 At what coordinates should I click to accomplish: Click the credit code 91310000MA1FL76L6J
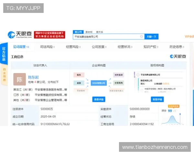pos(55,124)
